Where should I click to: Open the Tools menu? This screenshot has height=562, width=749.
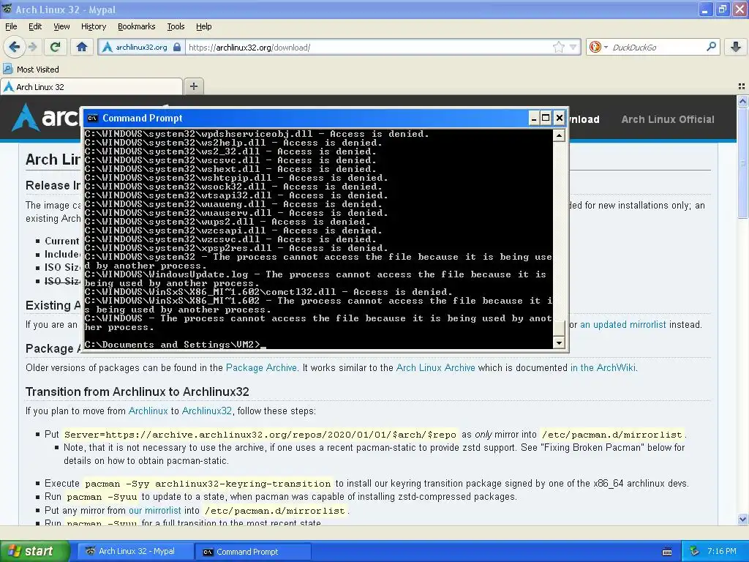point(176,26)
